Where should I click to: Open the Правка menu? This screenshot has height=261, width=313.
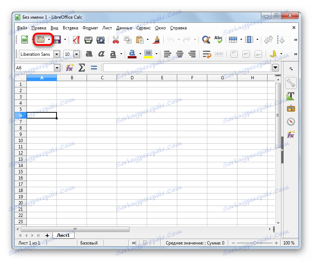[39, 28]
